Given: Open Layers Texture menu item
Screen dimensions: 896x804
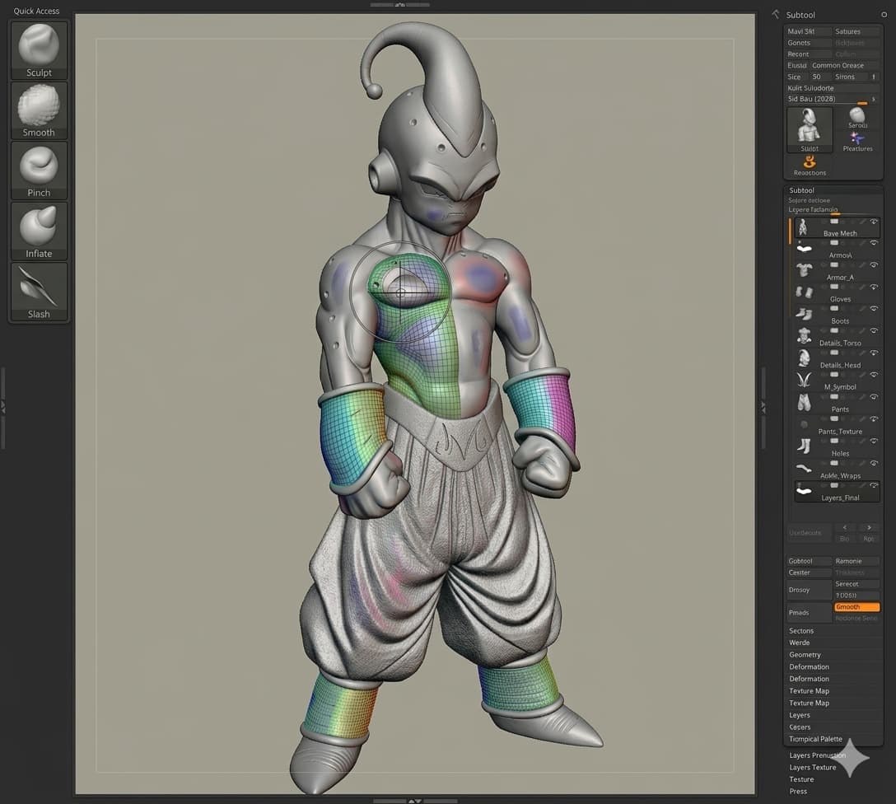Looking at the screenshot, I should click(812, 768).
